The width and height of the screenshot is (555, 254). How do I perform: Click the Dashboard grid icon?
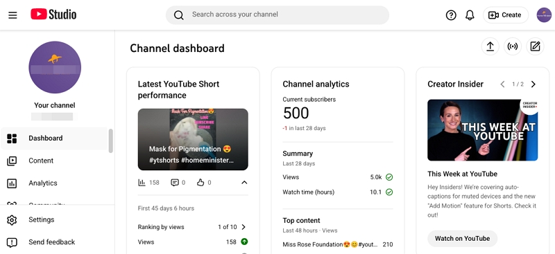(x=12, y=138)
